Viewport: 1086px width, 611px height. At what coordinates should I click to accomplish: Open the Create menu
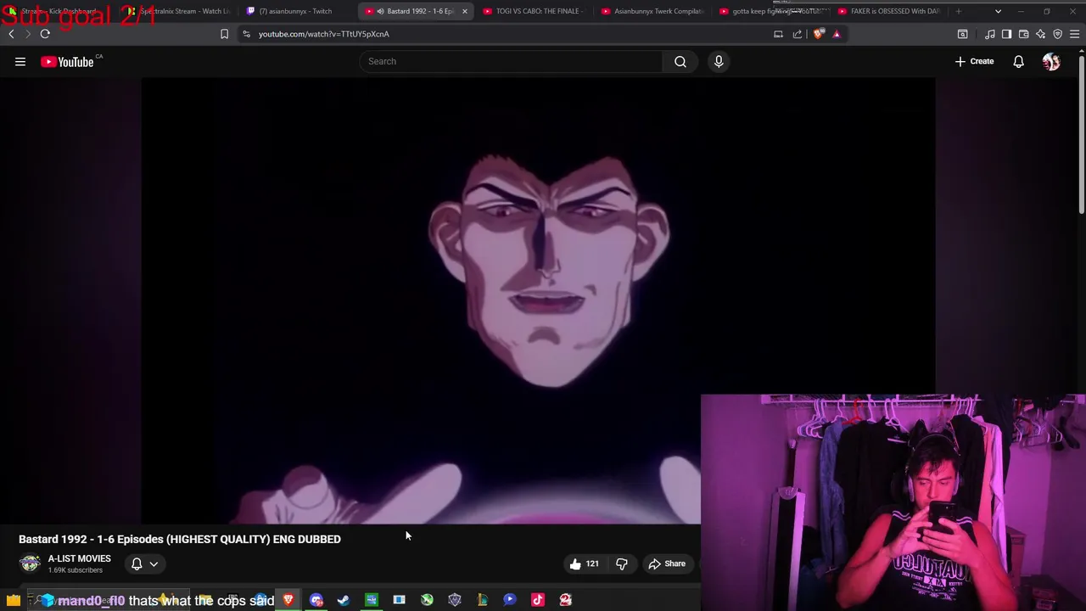click(x=974, y=61)
